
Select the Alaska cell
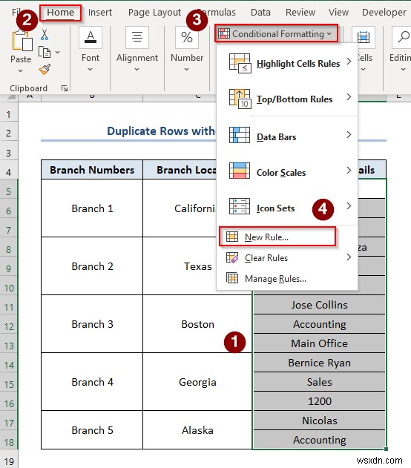click(197, 430)
